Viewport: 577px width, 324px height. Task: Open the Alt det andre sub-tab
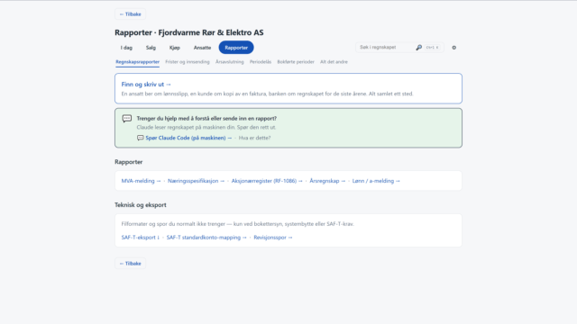tap(334, 62)
